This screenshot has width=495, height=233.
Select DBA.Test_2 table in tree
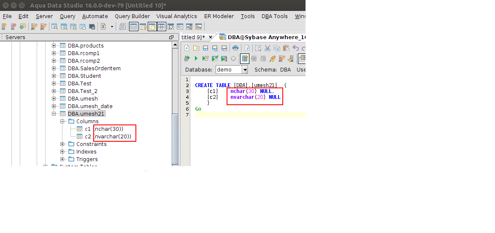coord(83,91)
